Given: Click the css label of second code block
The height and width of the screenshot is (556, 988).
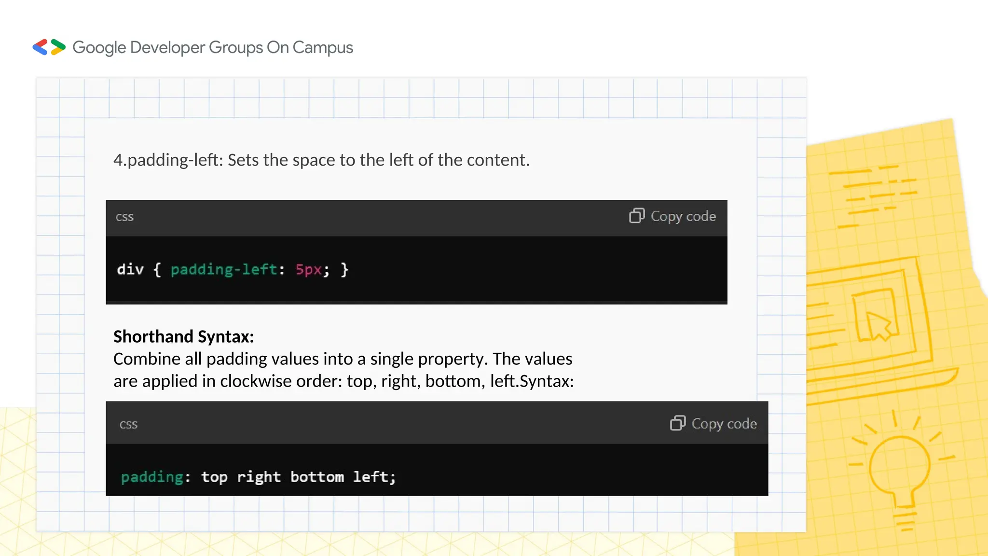Looking at the screenshot, I should click(128, 424).
